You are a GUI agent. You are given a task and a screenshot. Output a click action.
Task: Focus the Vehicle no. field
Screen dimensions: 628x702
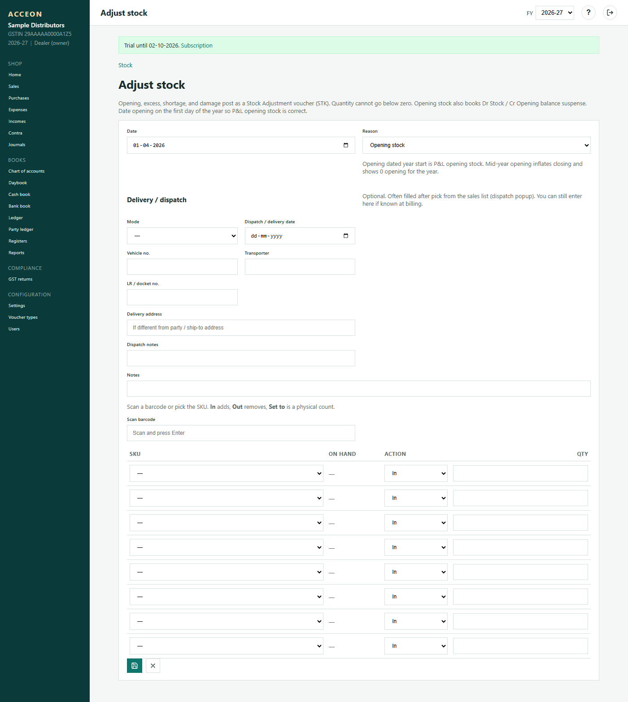click(182, 267)
